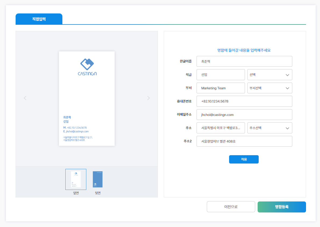Go back with the 이전으로 button

point(231,207)
